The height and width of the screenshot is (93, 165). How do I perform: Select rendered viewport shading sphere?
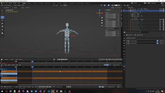[119, 5]
